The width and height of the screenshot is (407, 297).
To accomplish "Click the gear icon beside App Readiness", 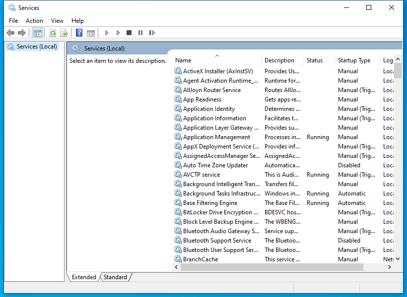I will point(178,99).
